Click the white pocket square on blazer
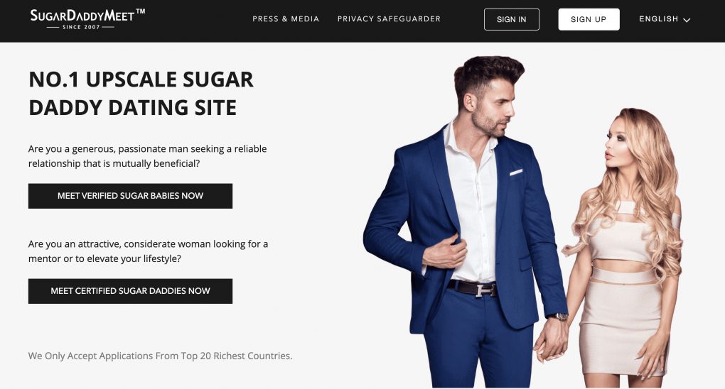This screenshot has height=389, width=725. [516, 172]
